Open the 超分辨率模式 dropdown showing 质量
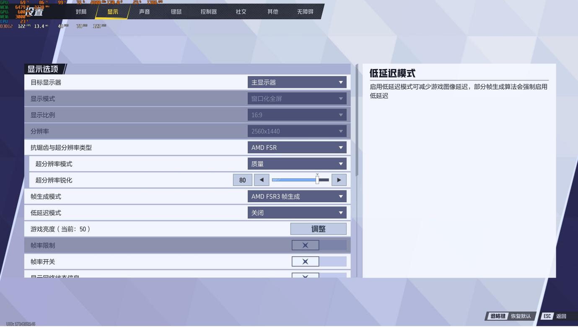This screenshot has width=578, height=327. [297, 164]
